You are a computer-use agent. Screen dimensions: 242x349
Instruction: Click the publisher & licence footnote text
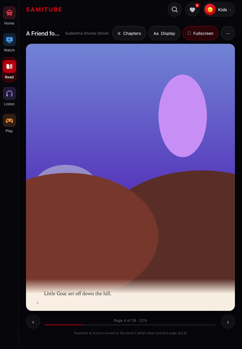pos(130,333)
